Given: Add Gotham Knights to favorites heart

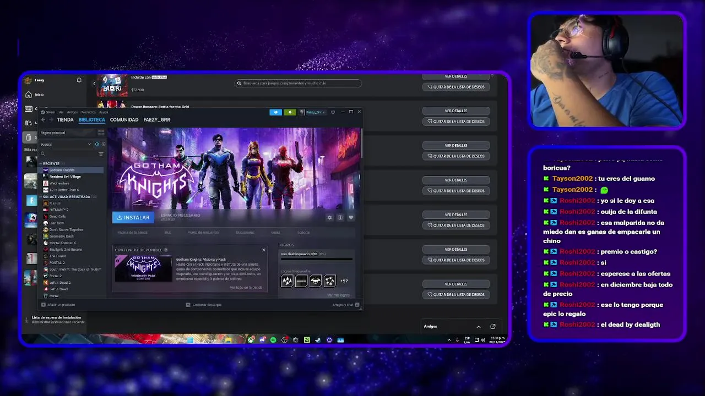Looking at the screenshot, I should point(351,217).
